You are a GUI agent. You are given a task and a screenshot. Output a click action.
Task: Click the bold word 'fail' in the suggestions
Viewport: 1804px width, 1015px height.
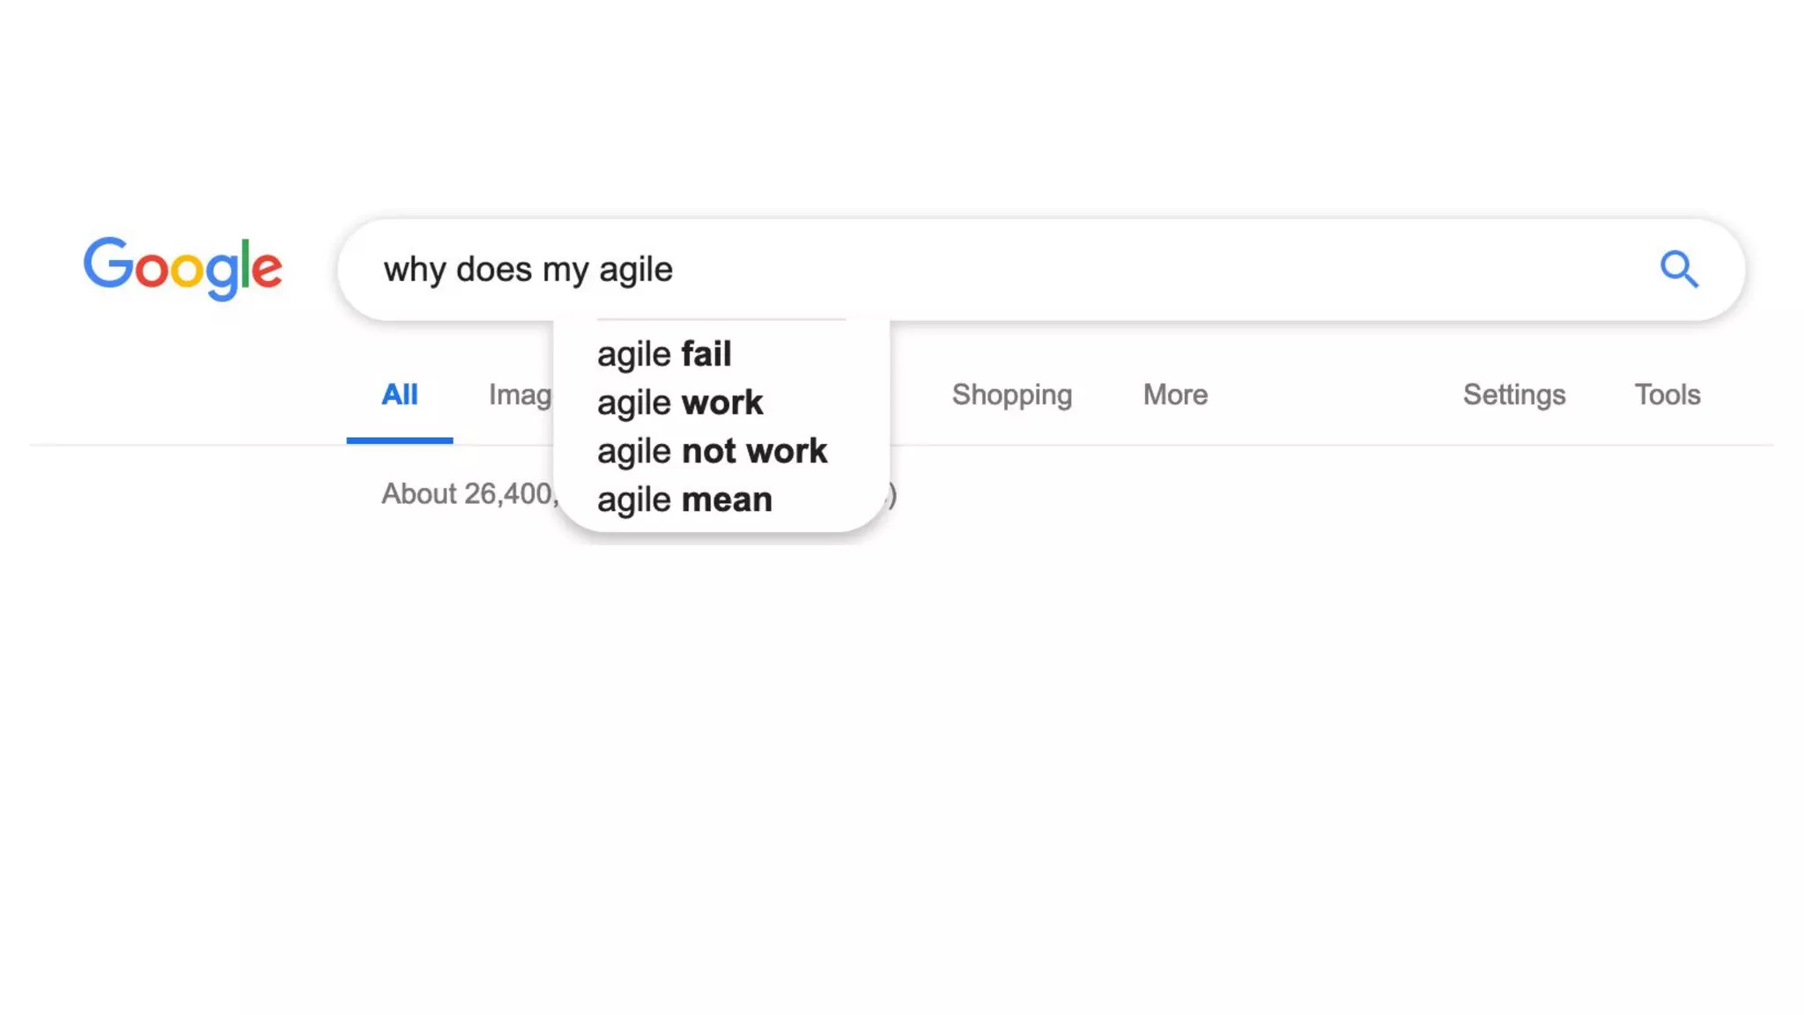coord(706,354)
